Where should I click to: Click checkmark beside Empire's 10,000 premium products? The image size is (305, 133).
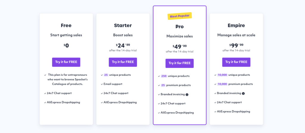(x=215, y=84)
